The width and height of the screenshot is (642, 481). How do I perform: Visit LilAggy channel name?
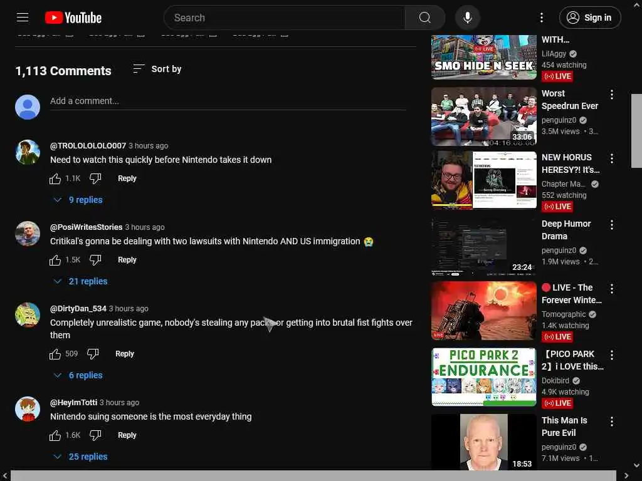coord(554,54)
